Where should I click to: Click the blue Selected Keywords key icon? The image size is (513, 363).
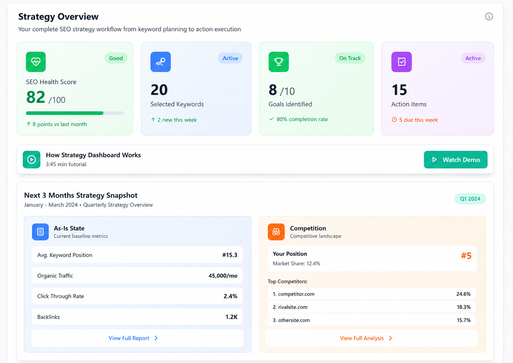[x=161, y=62]
